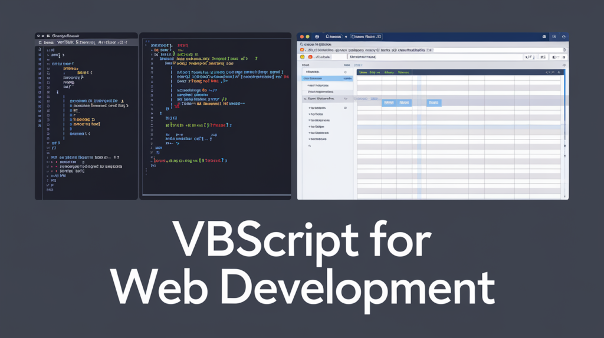Click the leftmost blue button in the table grid

pos(389,102)
